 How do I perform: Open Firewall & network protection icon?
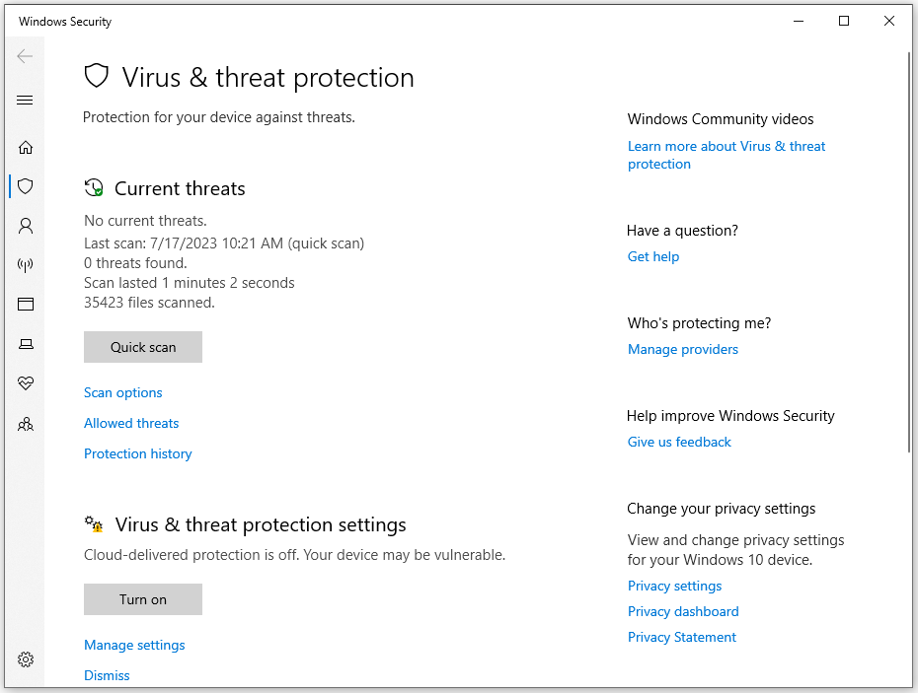26,265
